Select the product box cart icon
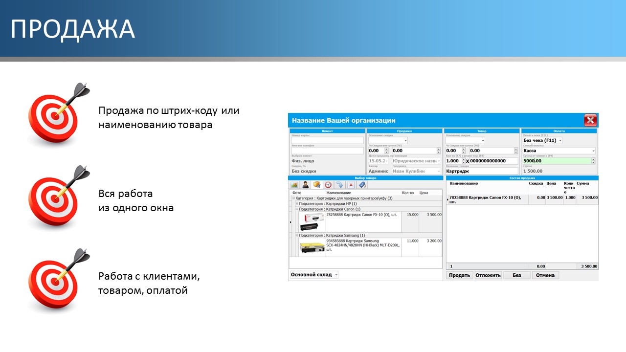The image size is (626, 352). [317, 185]
